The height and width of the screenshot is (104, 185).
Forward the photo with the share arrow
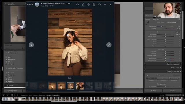coord(99,5)
